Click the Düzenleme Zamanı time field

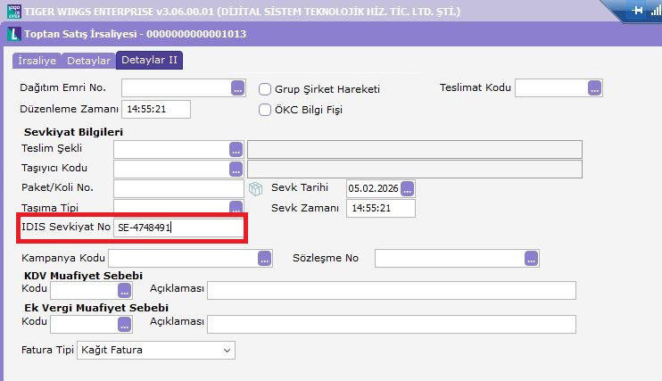(156, 109)
